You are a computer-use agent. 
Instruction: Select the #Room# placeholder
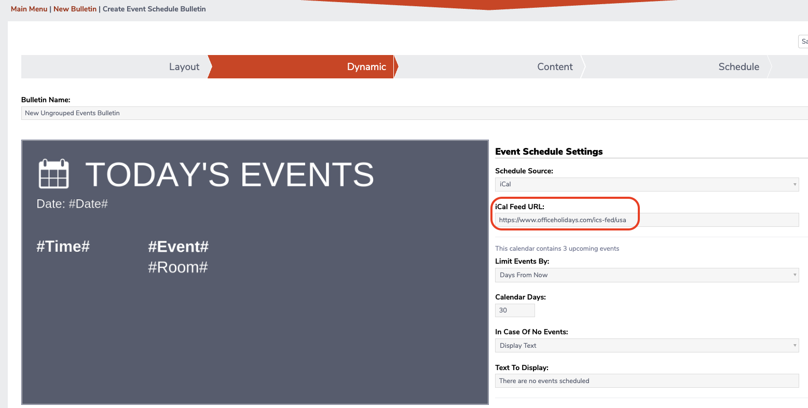178,267
